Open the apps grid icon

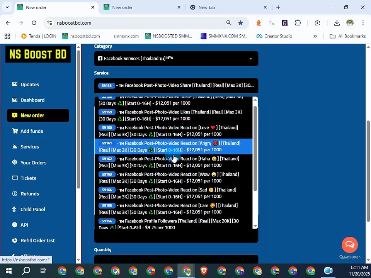(7, 36)
